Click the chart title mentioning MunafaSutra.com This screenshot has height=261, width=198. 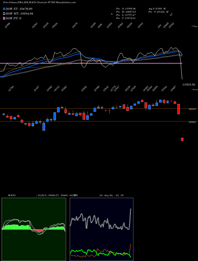coord(39,2)
